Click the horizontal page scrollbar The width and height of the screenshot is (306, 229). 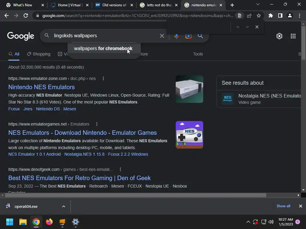pyautogui.click(x=136, y=195)
